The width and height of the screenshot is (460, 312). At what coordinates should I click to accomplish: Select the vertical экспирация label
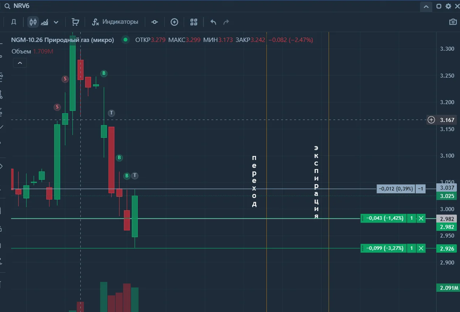tap(316, 182)
